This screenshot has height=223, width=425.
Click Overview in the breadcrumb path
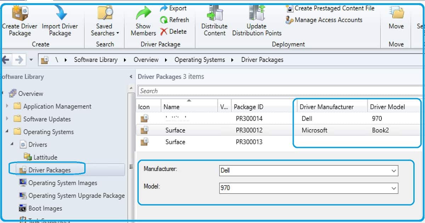(x=146, y=60)
